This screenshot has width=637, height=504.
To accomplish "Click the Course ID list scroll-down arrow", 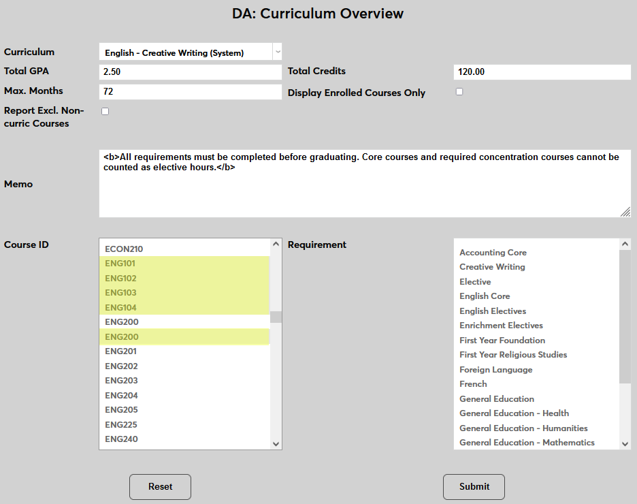I will (276, 443).
